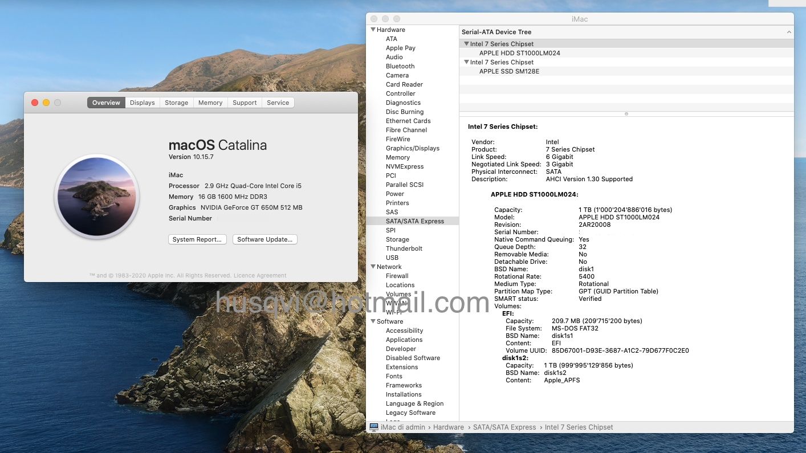Select 'SATA/SATA Express' in the path bar

(504, 427)
